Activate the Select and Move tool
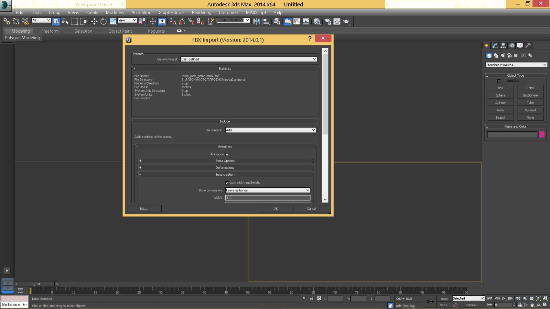 (x=94, y=21)
